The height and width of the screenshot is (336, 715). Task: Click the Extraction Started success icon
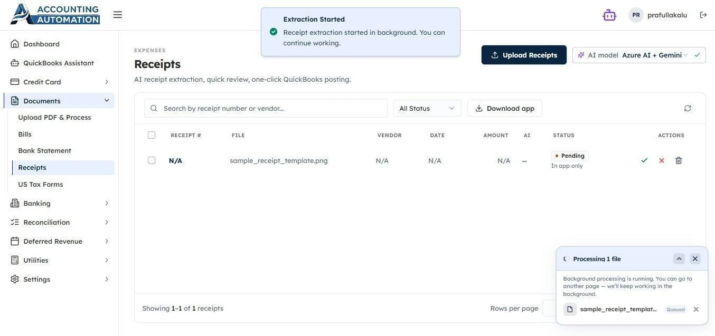(x=274, y=32)
